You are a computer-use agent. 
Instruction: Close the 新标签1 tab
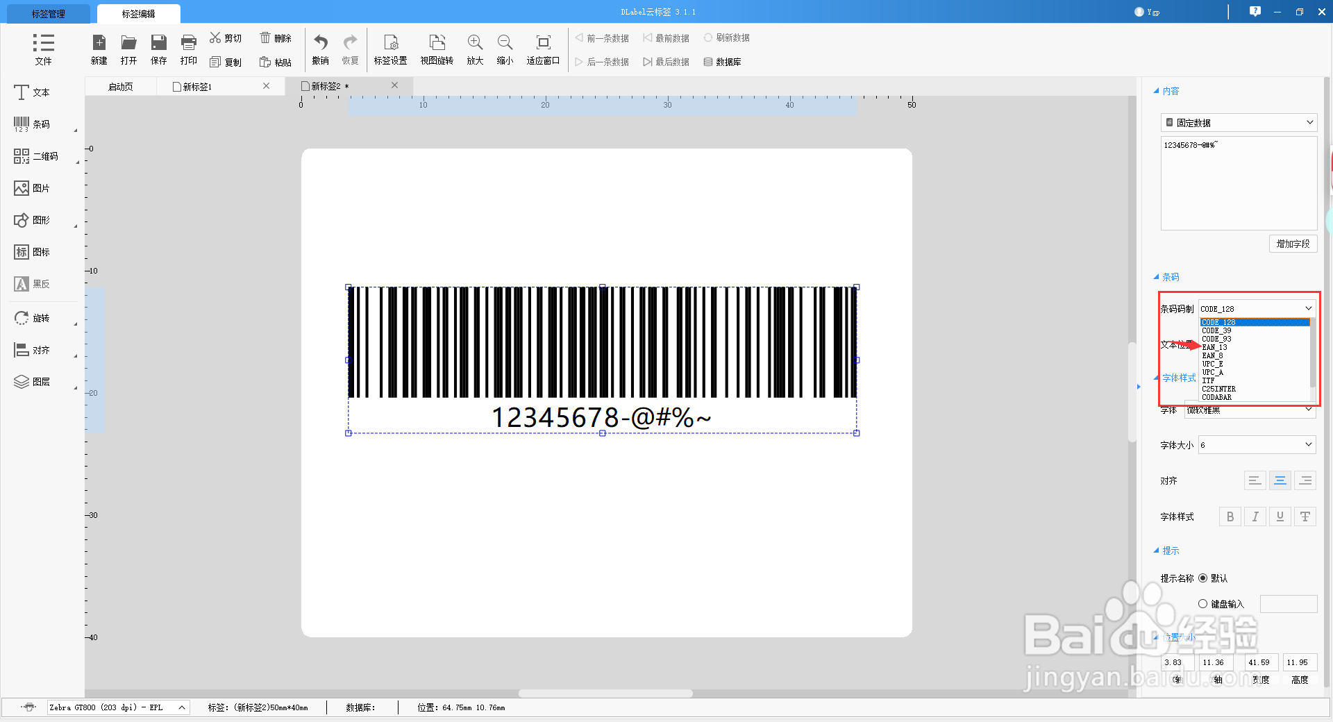coord(266,86)
